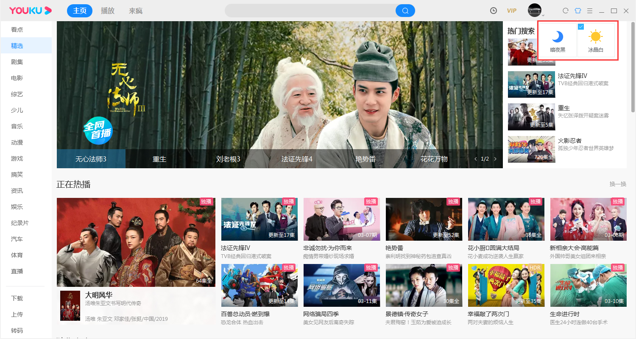Click the refresh page icon
This screenshot has height=339, width=636.
566,11
